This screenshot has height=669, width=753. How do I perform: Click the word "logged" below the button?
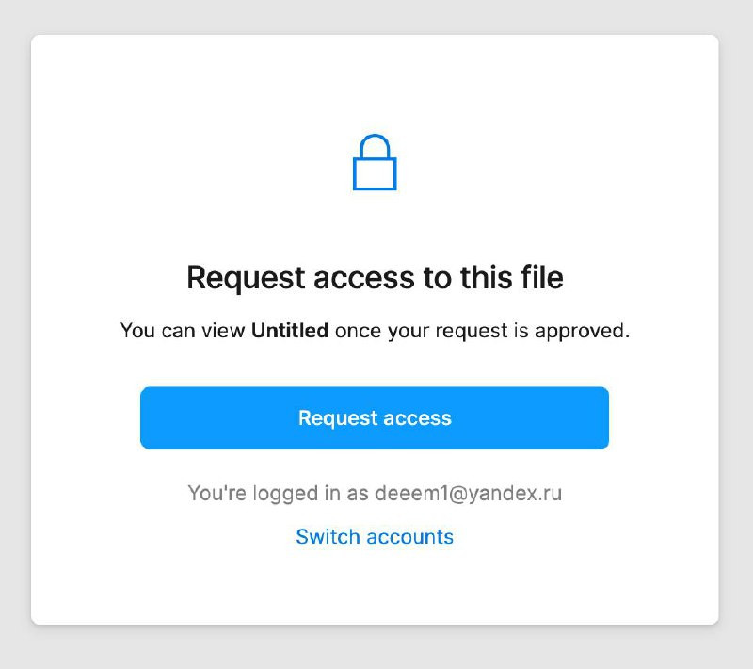pos(285,494)
